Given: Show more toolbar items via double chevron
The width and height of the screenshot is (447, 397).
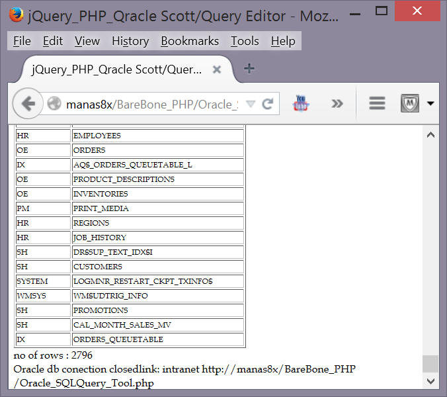Looking at the screenshot, I should point(337,103).
